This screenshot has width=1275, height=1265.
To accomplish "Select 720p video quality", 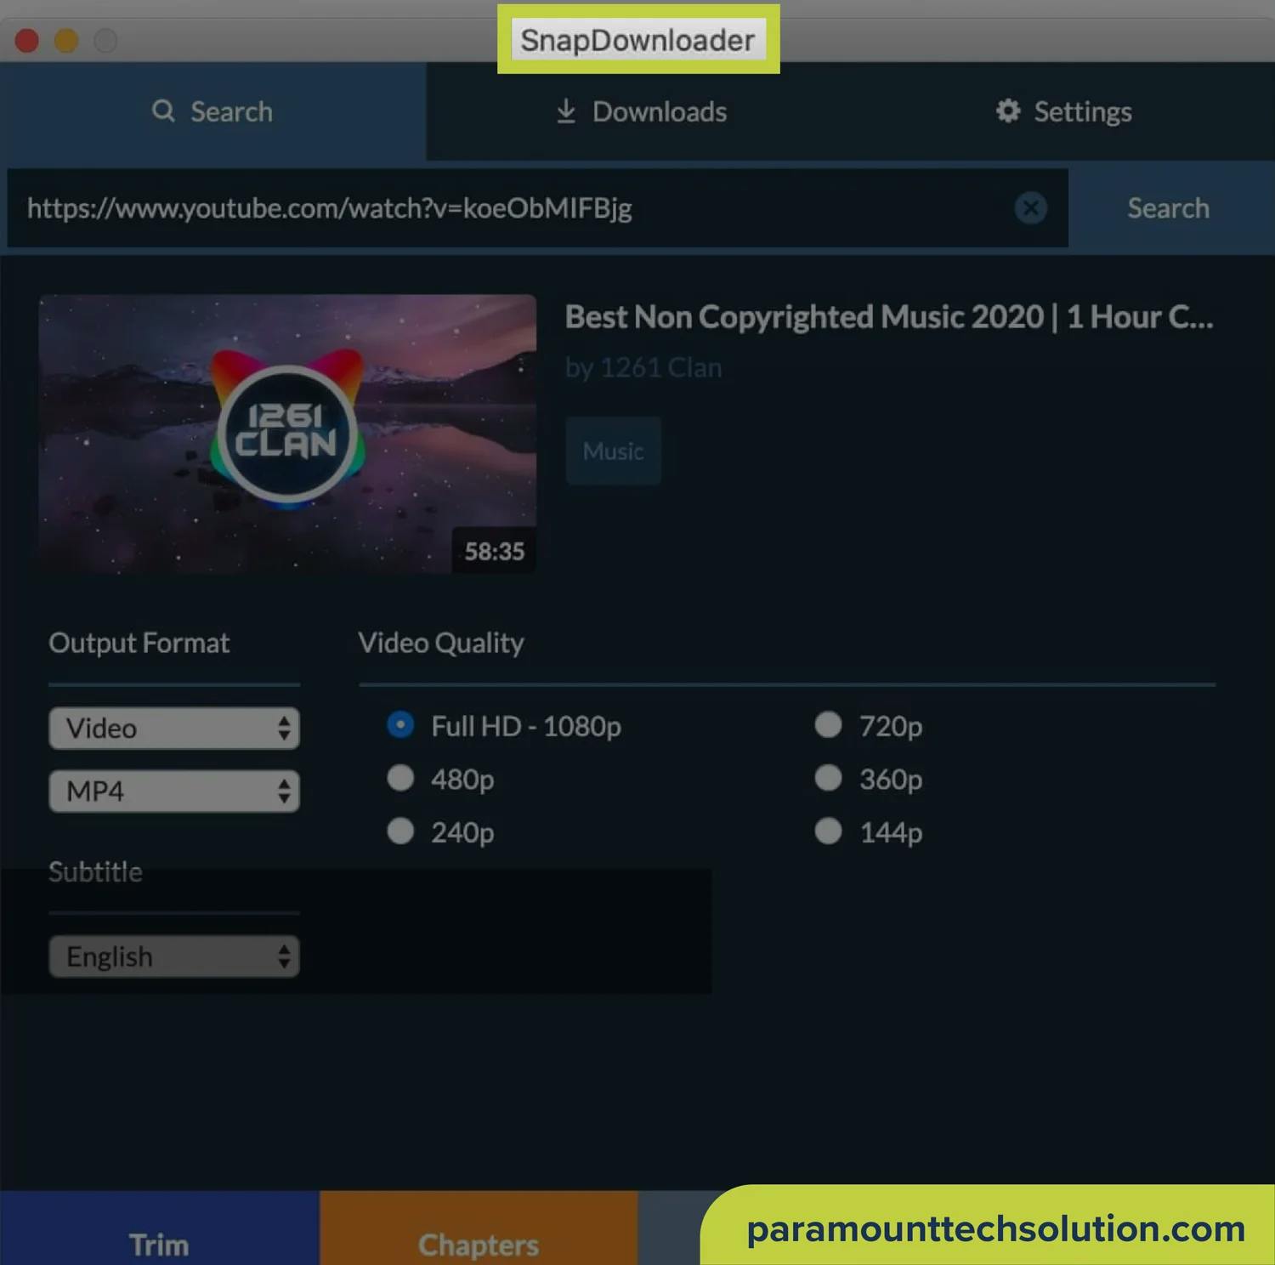I will [x=828, y=725].
